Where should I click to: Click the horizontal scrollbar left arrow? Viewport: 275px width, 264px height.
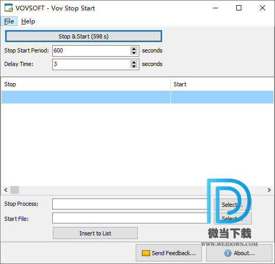tap(6, 190)
